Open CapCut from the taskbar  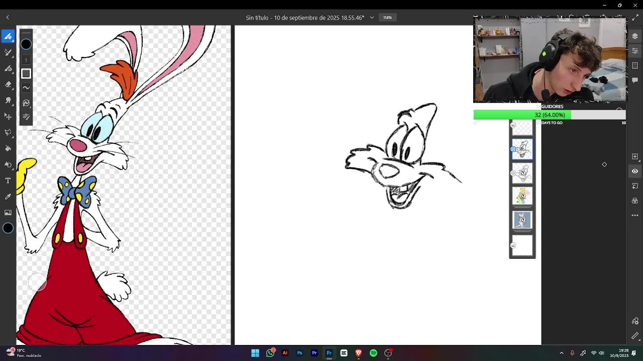(x=344, y=353)
